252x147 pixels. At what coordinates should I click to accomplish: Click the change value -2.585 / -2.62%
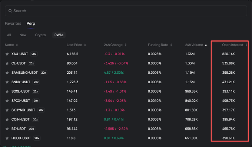(116, 129)
